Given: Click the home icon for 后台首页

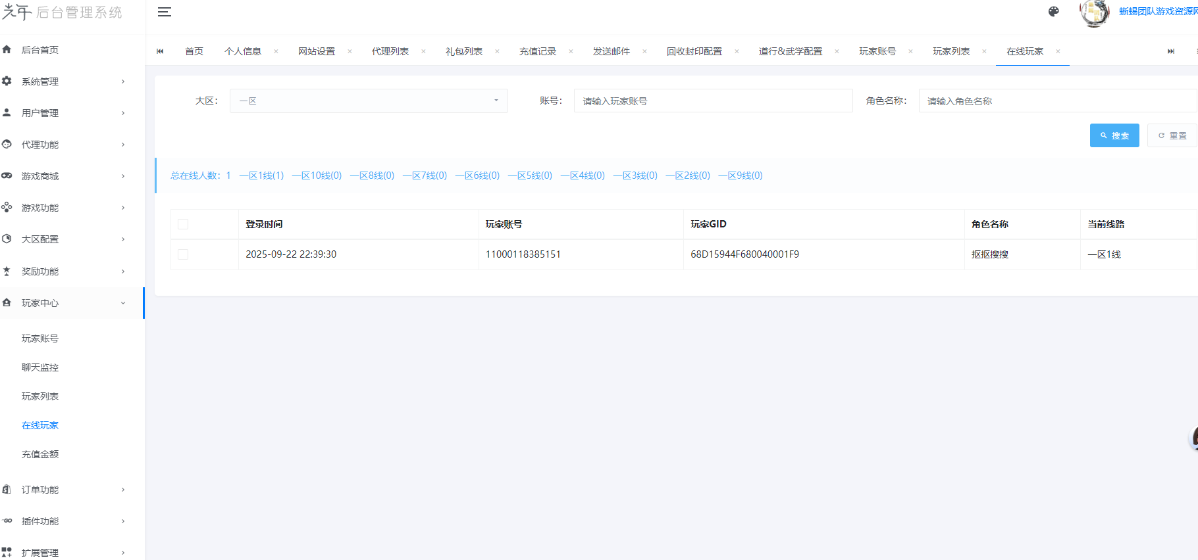Looking at the screenshot, I should click(7, 50).
